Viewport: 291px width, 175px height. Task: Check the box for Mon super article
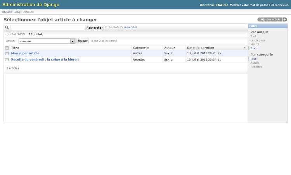[7, 54]
